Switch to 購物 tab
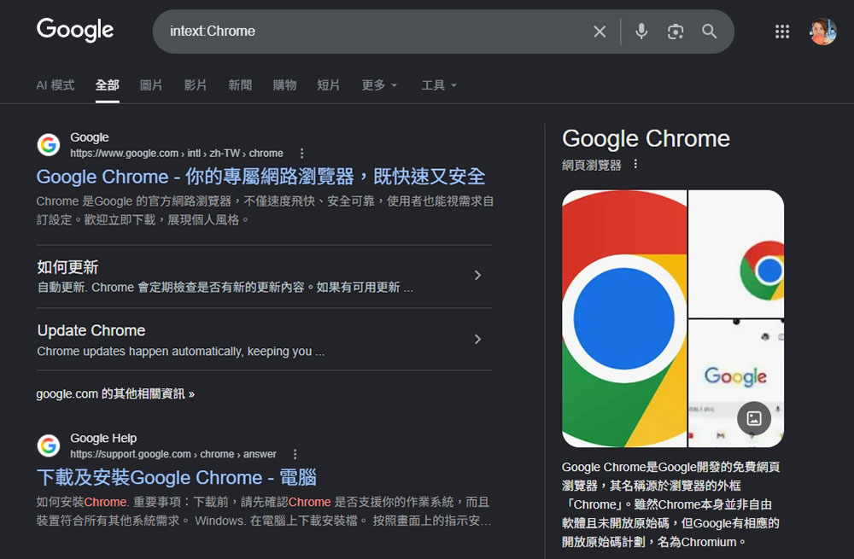Screen dimensions: 854x559 [284, 85]
